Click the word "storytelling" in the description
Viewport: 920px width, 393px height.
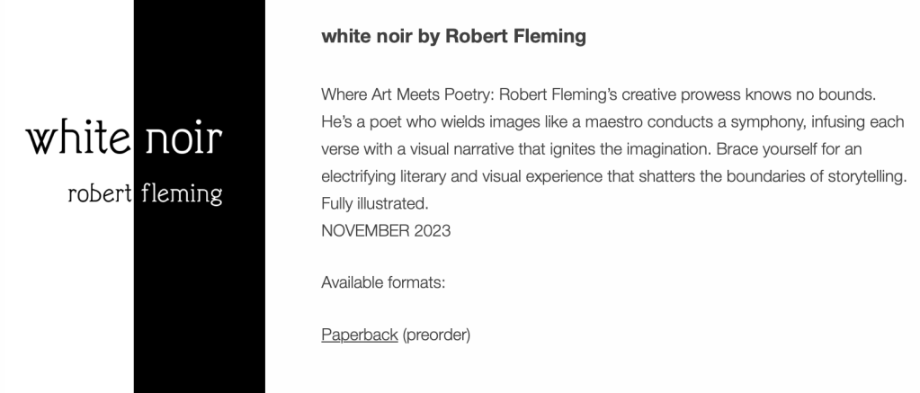click(x=862, y=176)
